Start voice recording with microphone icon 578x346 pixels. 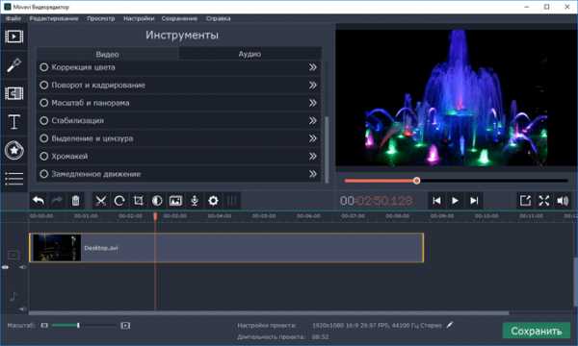[x=195, y=201]
